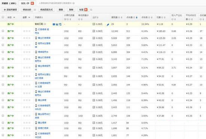This screenshot has height=139, width=206.
Task: Click match-type icon in 1,406 impressions row
Action: click(94, 100)
